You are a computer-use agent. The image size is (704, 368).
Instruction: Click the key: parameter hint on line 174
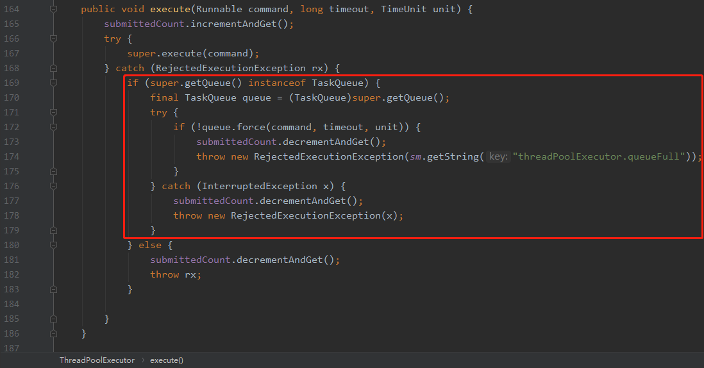pyautogui.click(x=498, y=156)
